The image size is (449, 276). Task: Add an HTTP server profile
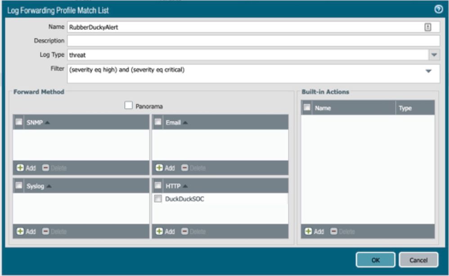(x=165, y=232)
